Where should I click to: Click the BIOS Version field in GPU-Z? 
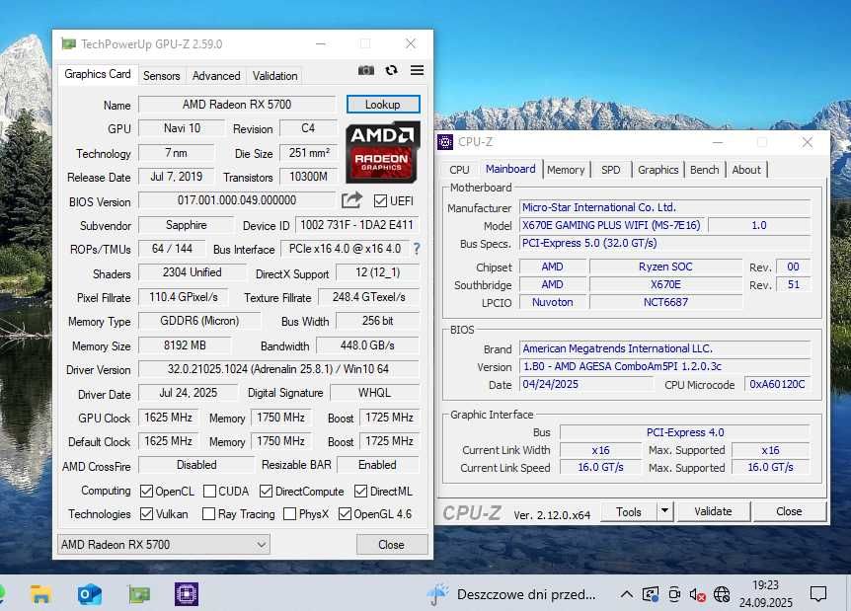237,200
